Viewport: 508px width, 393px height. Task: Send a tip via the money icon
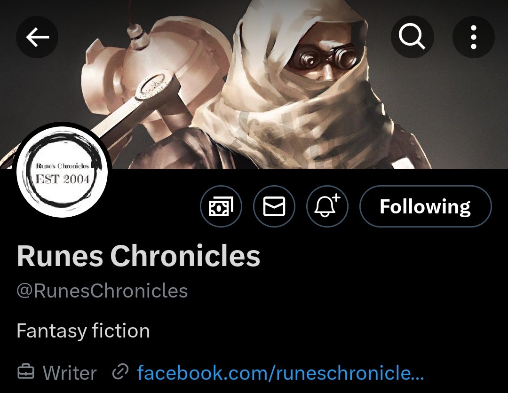(221, 206)
